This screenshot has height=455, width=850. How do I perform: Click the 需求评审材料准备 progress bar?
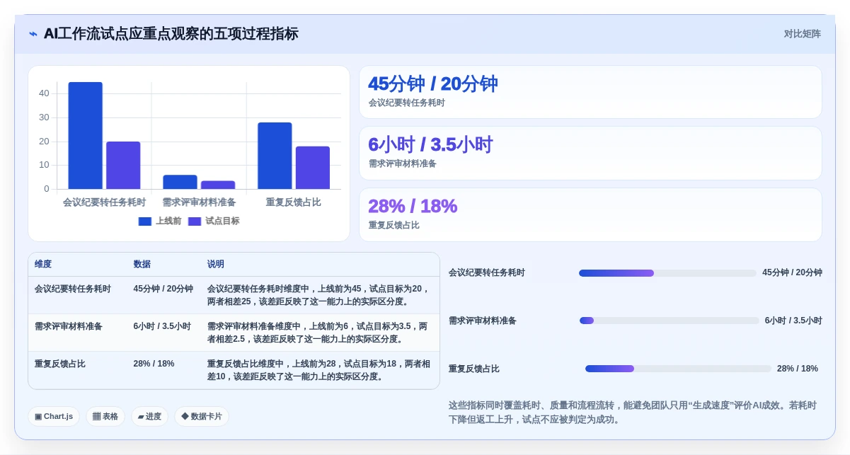669,321
